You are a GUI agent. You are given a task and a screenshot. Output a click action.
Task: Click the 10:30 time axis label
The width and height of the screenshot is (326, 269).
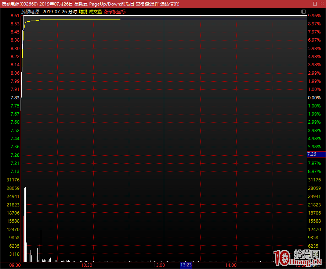(87, 265)
